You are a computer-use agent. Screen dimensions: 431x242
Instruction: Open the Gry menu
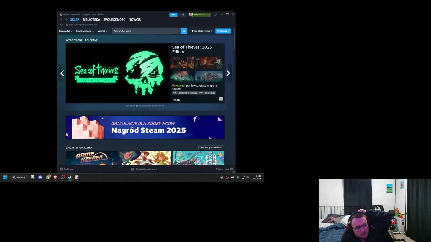click(94, 15)
